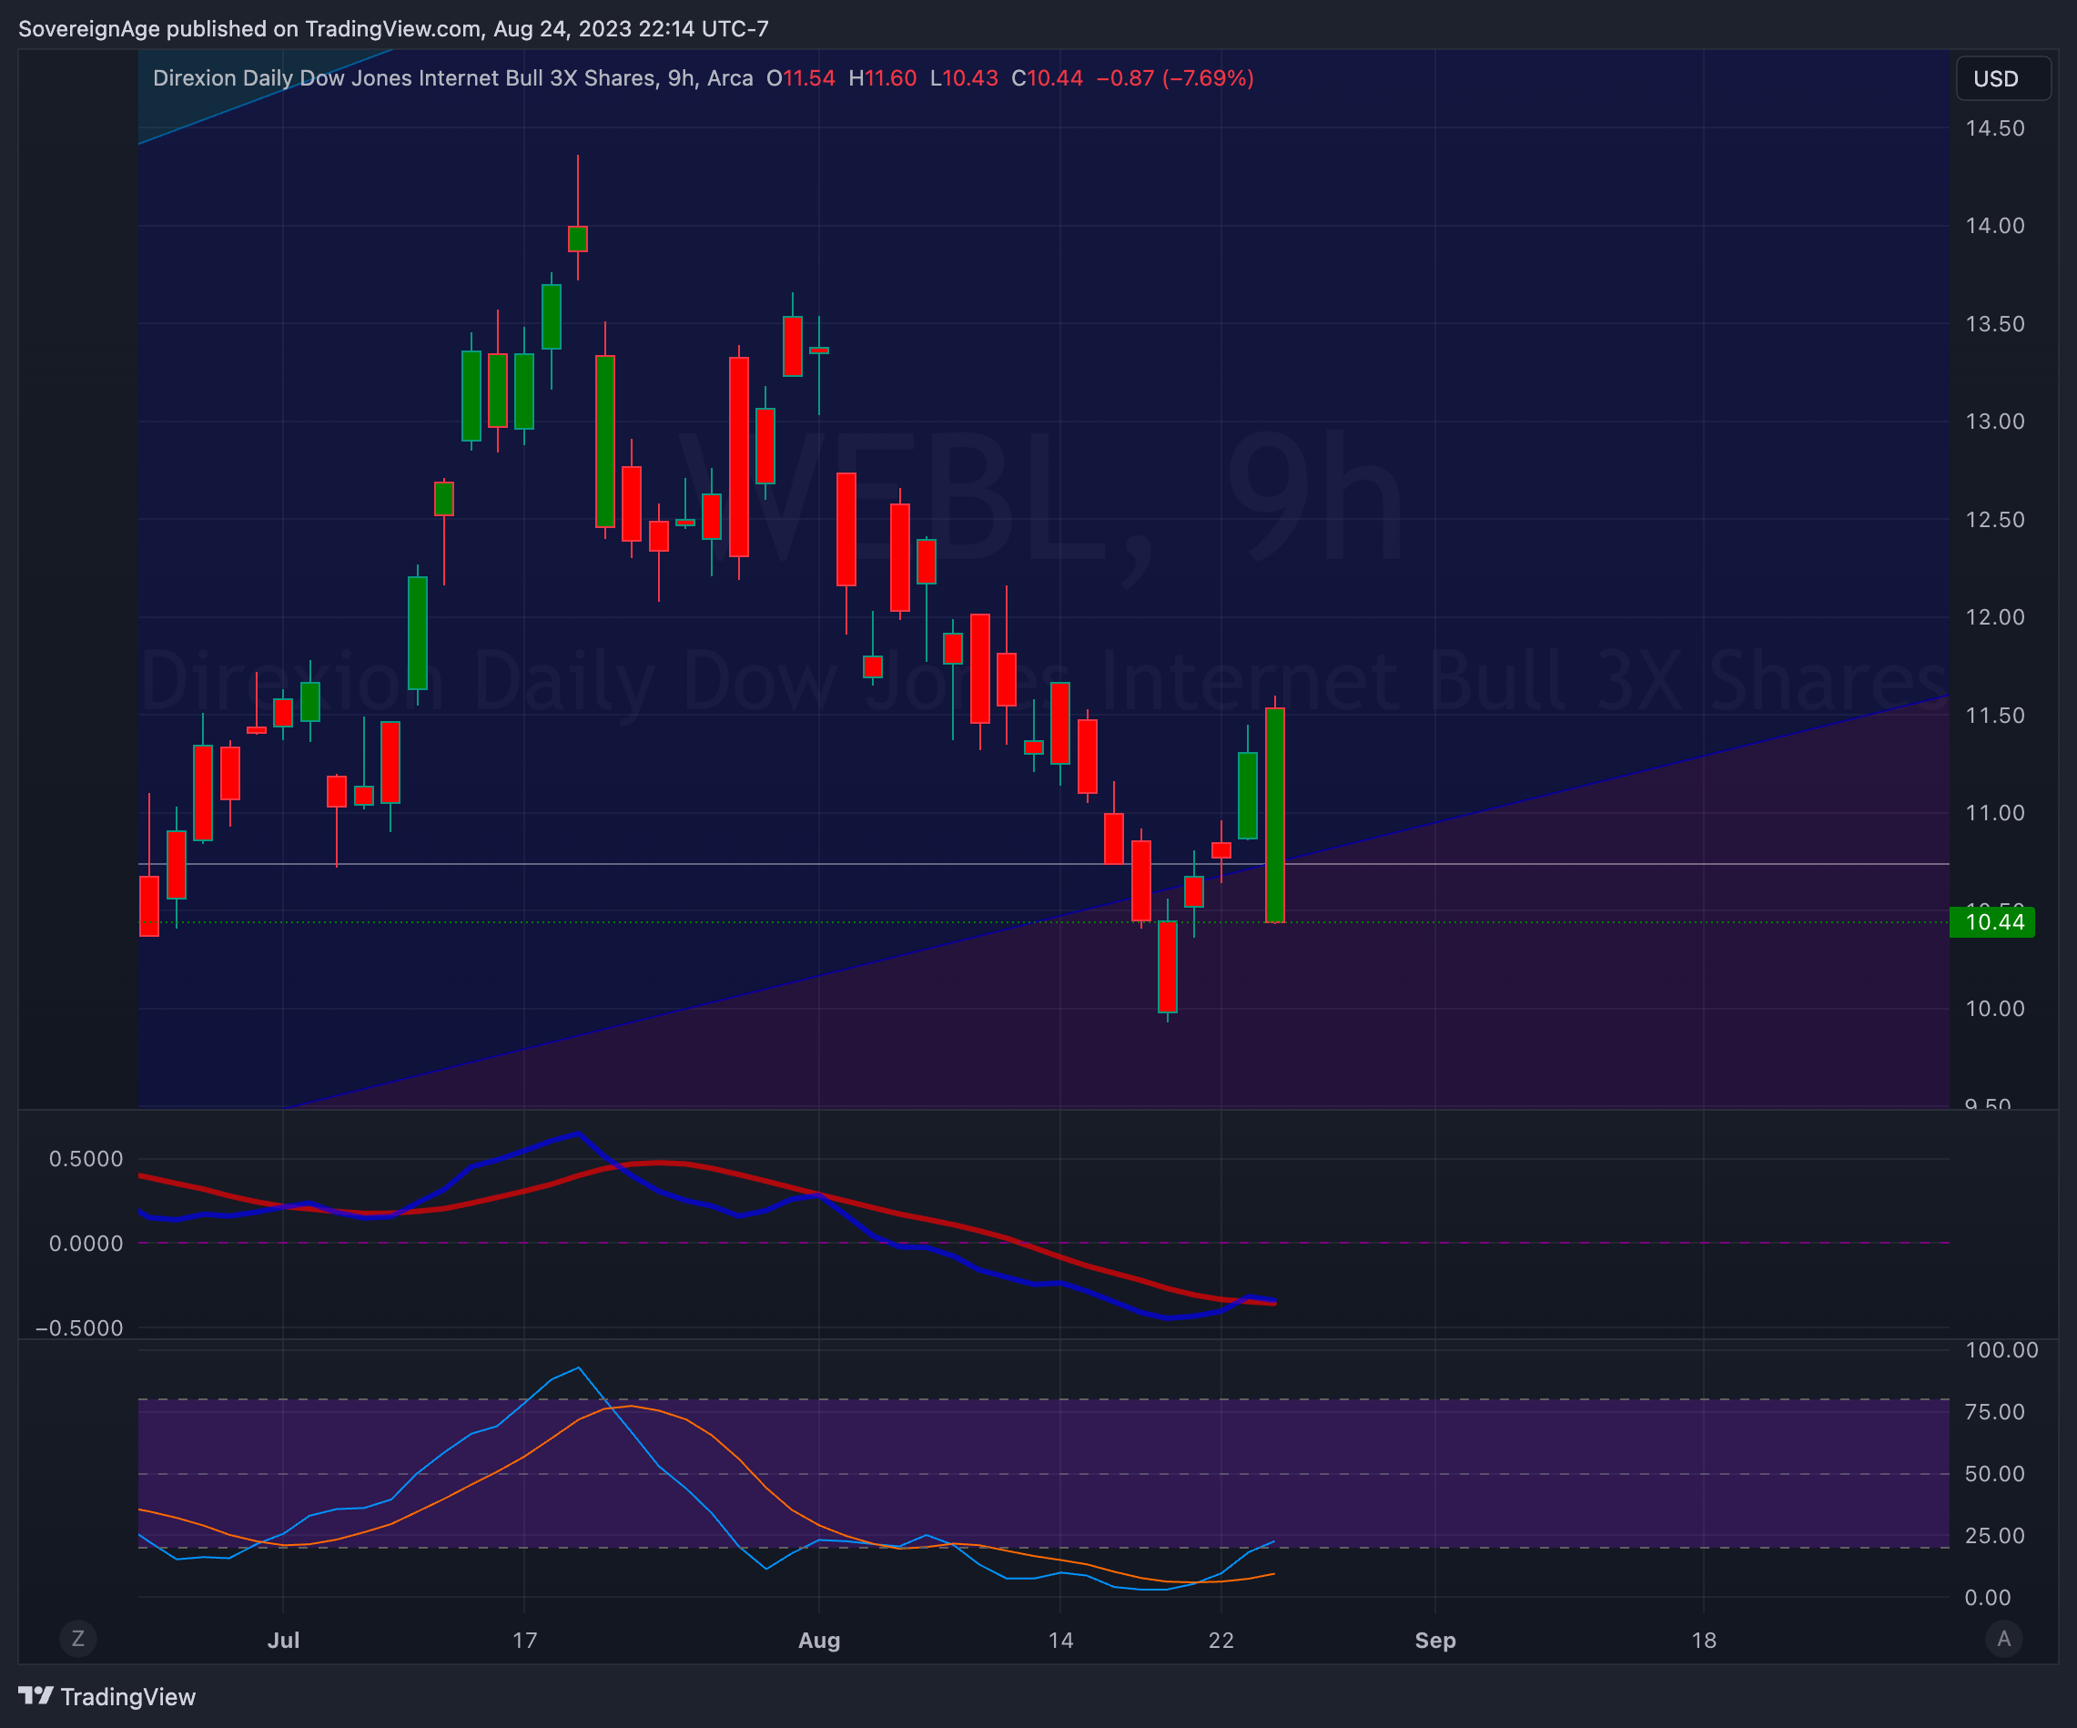2077x1728 pixels.
Task: Click the 11.00 price axis label
Action: tap(1995, 813)
